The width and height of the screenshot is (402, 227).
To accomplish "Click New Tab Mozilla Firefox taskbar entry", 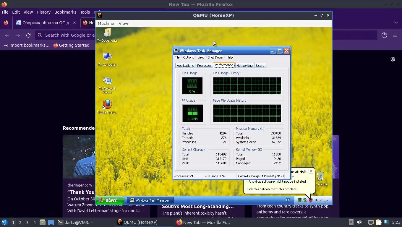I will pos(204,222).
